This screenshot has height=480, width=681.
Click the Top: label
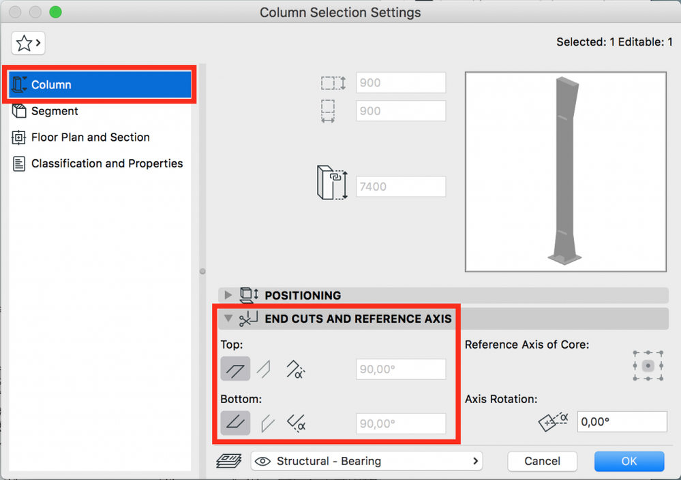point(232,345)
